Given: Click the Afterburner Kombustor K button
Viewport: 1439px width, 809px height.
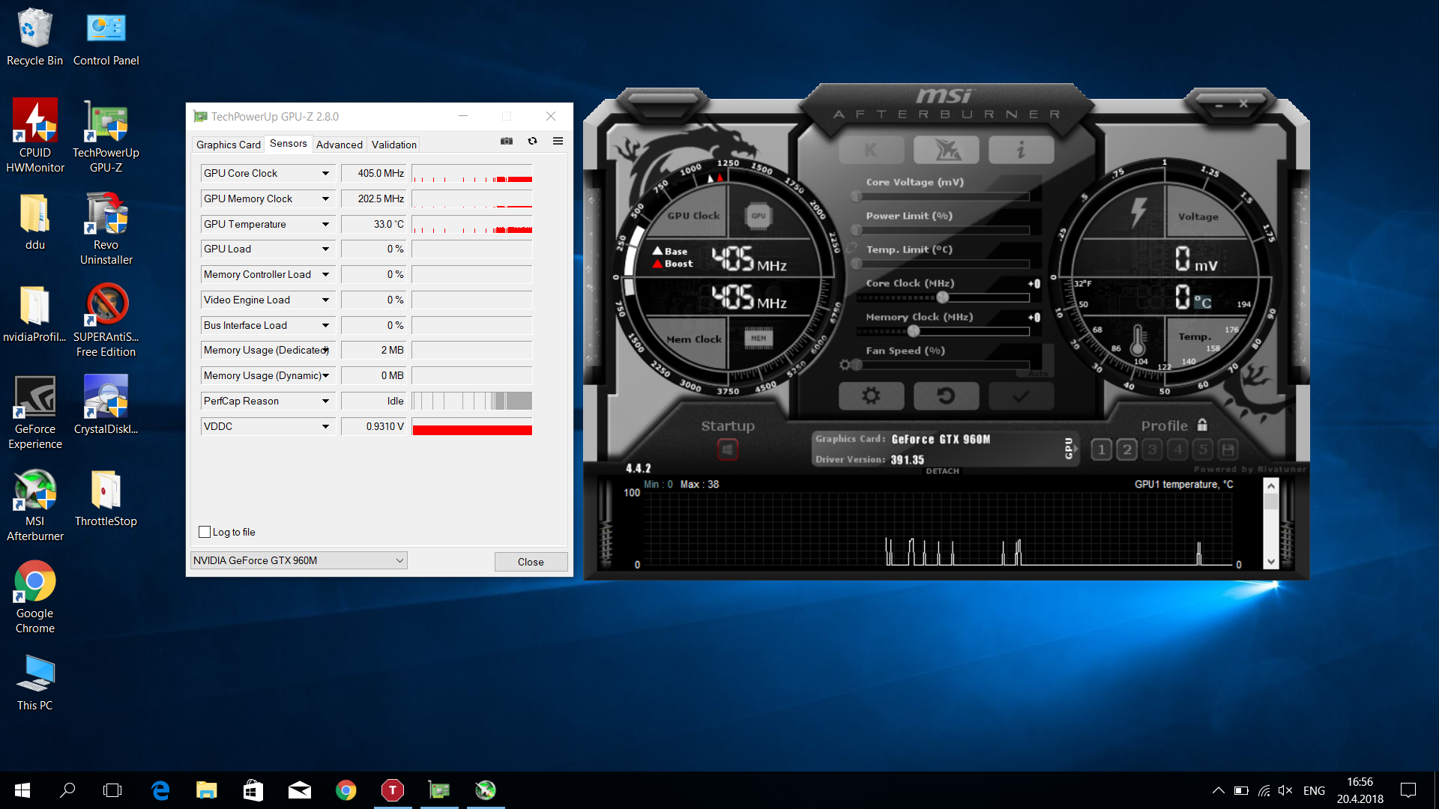Looking at the screenshot, I should pyautogui.click(x=871, y=150).
